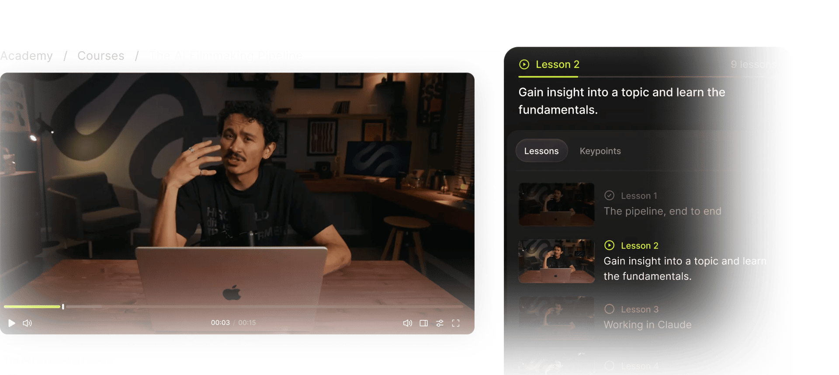Viewport: 839px width, 375px height.
Task: Open the Lesson 2 thumbnail in the list
Action: (x=556, y=261)
